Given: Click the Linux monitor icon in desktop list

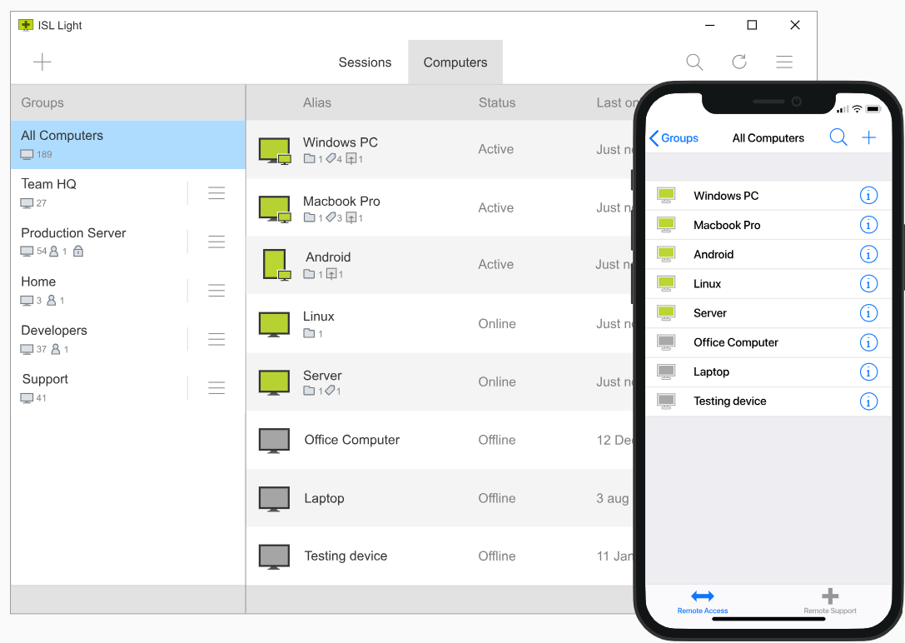Looking at the screenshot, I should [274, 324].
